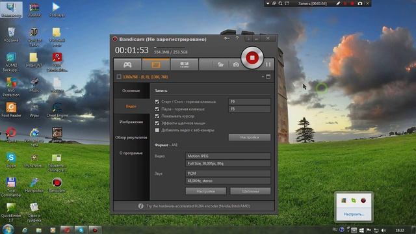Open the H.264 encoder hint link
This screenshot has width=416, height=234.
point(198,206)
